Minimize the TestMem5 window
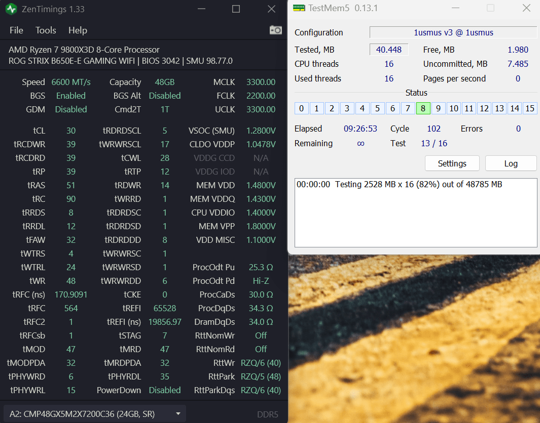Viewport: 540px width, 423px height. tap(456, 8)
